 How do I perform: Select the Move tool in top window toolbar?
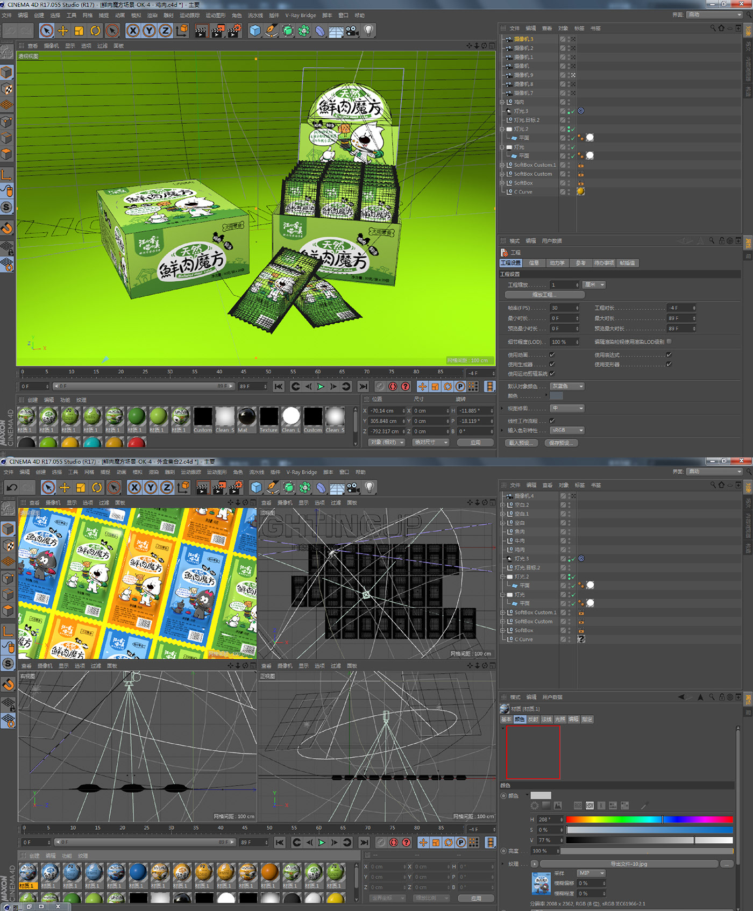pyautogui.click(x=63, y=31)
